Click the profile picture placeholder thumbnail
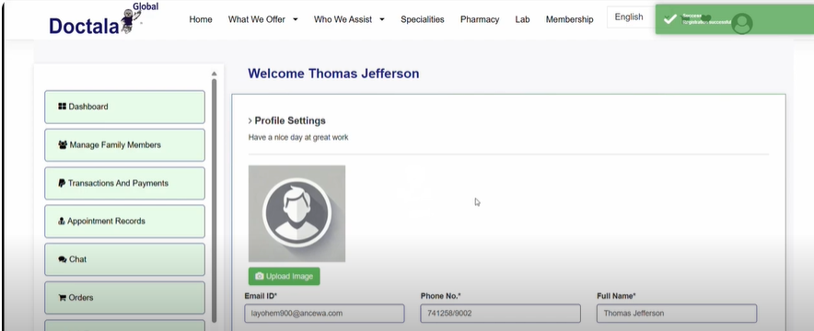This screenshot has width=814, height=331. click(x=297, y=213)
